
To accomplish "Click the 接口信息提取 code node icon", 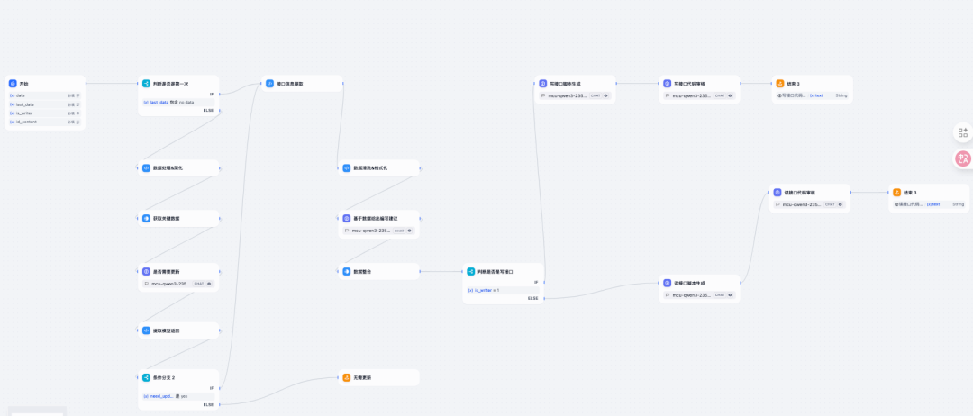I will click(x=270, y=83).
